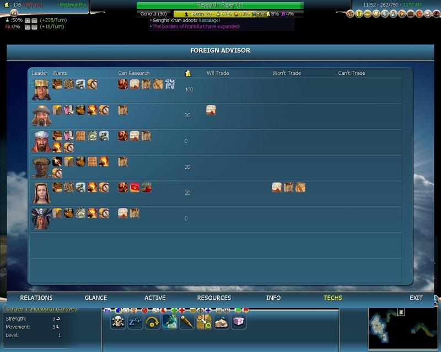The width and height of the screenshot is (441, 352).
Task: Select the female leader portrait
Action: tap(41, 193)
